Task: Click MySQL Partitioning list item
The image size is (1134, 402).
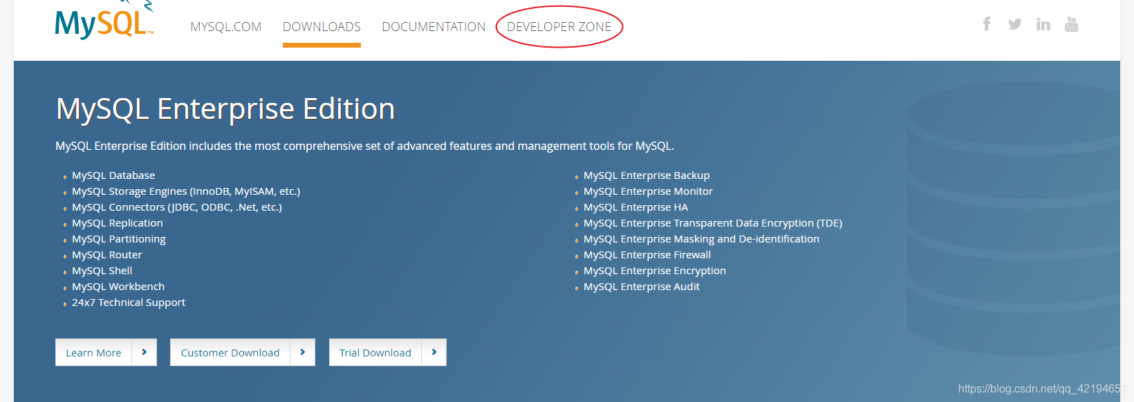Action: pos(119,239)
